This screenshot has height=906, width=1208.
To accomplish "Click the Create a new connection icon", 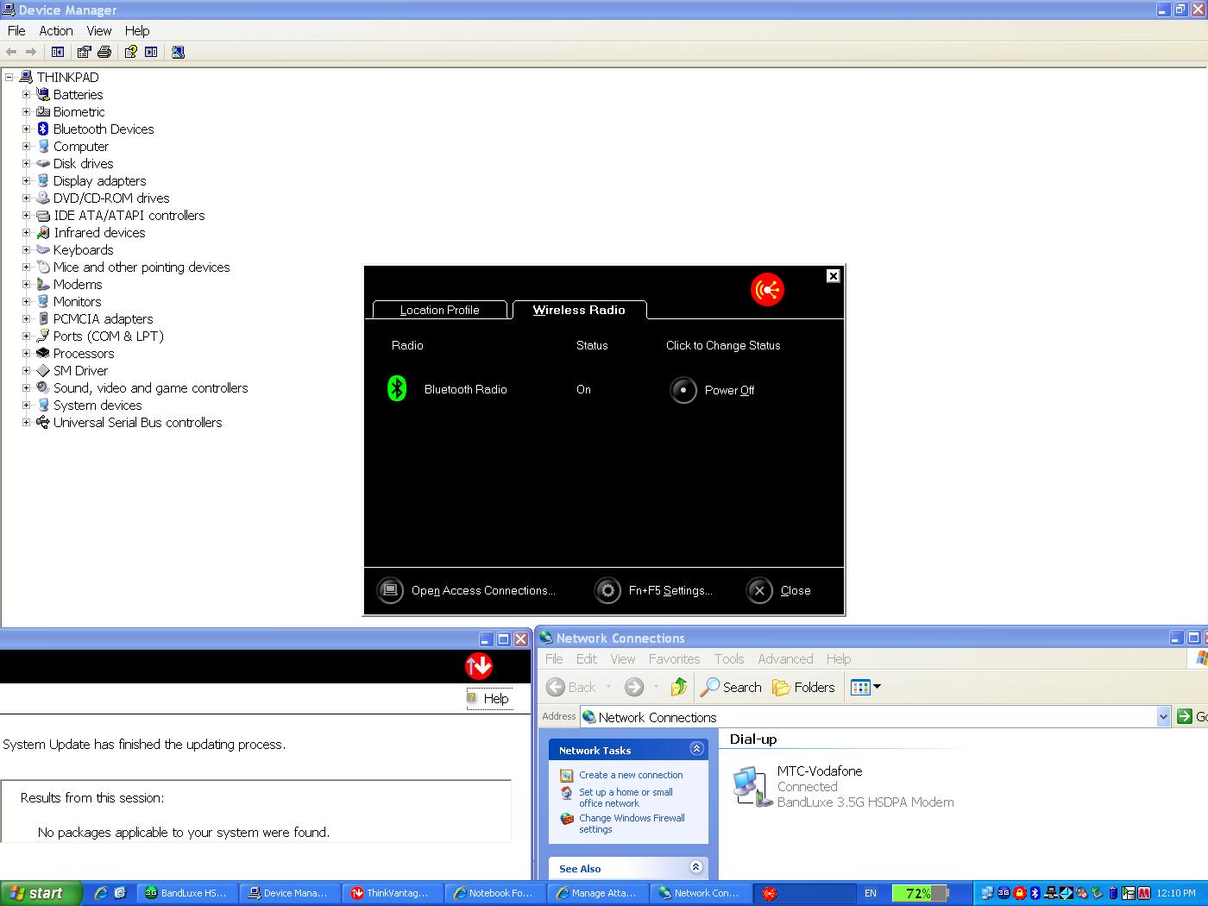I will (566, 775).
